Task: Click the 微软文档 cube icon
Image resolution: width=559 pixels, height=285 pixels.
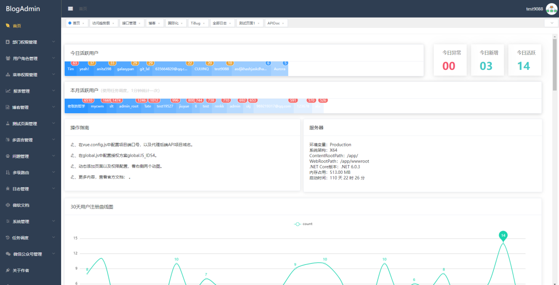Action: click(8, 205)
